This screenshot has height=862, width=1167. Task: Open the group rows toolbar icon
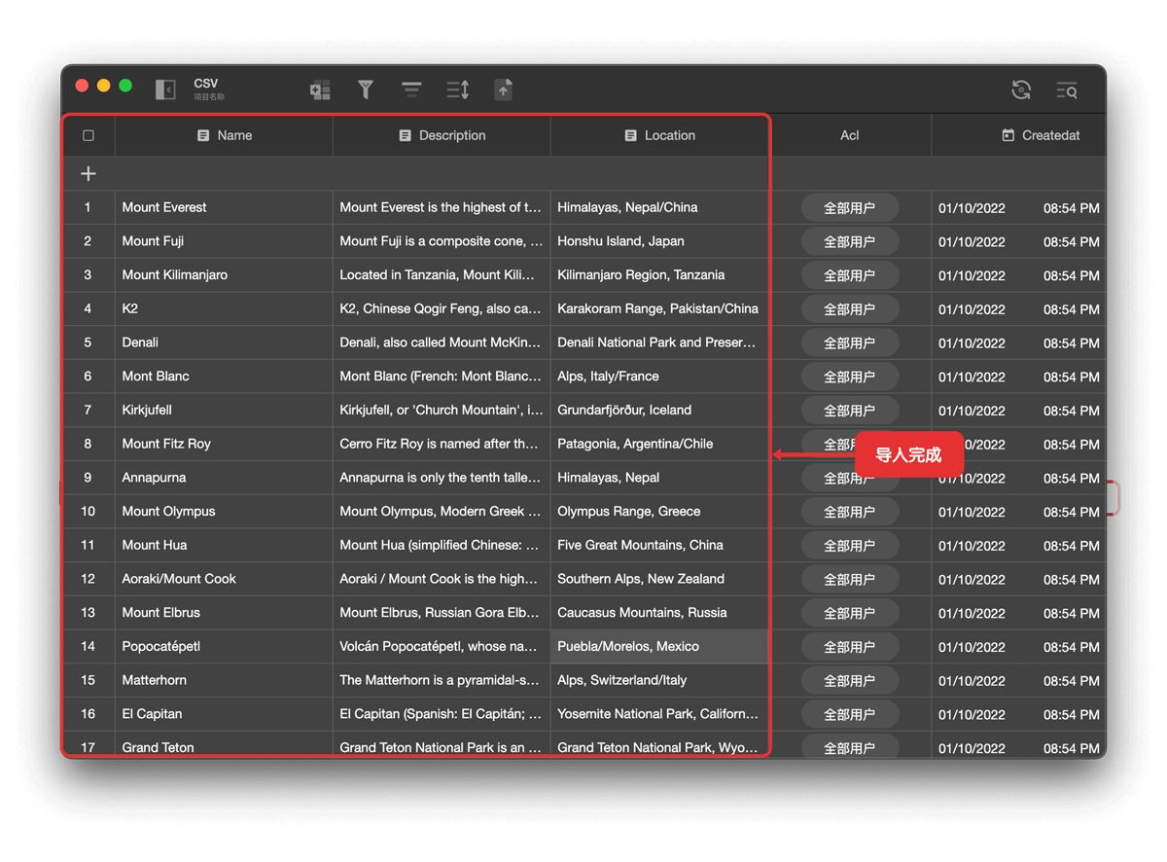pyautogui.click(x=412, y=90)
